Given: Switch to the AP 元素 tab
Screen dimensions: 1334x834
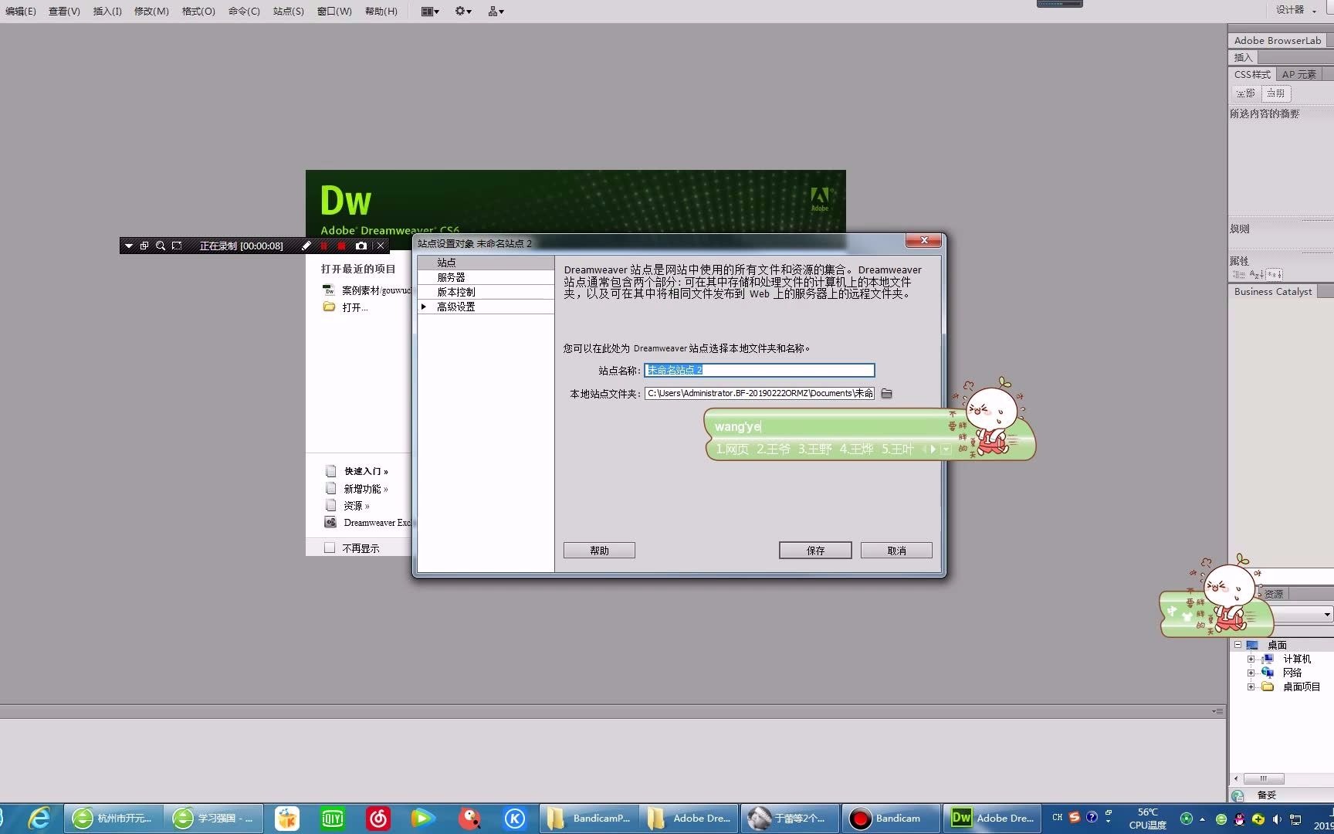Looking at the screenshot, I should tap(1298, 74).
